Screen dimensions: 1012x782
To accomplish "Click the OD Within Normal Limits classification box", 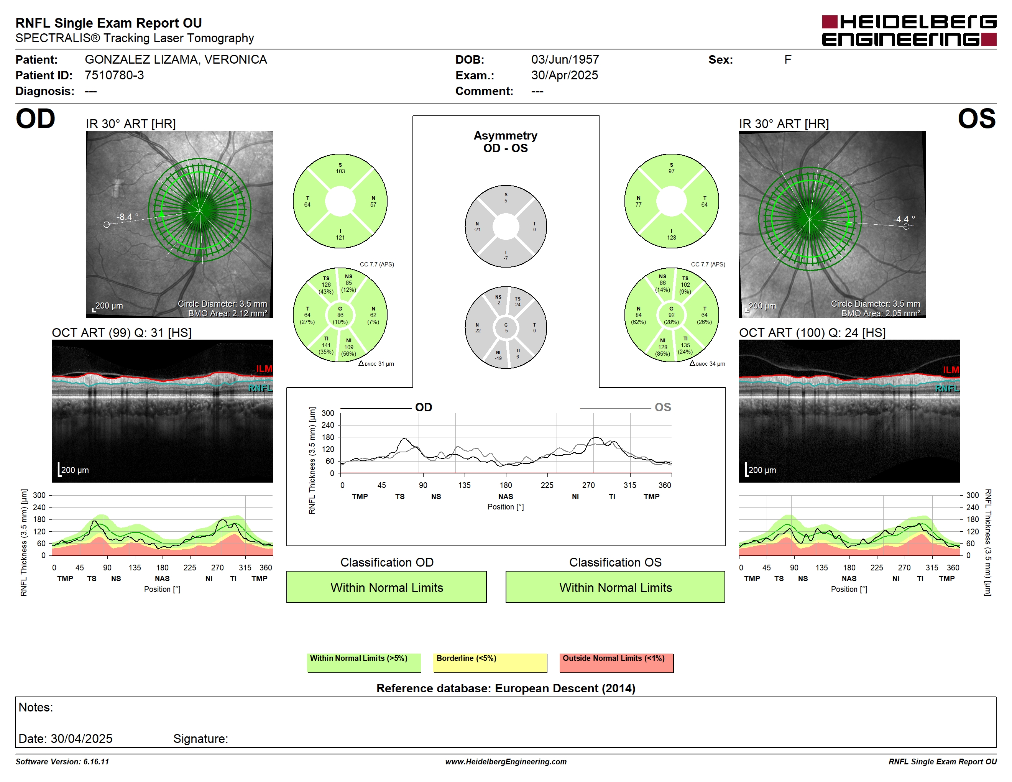I will [386, 587].
